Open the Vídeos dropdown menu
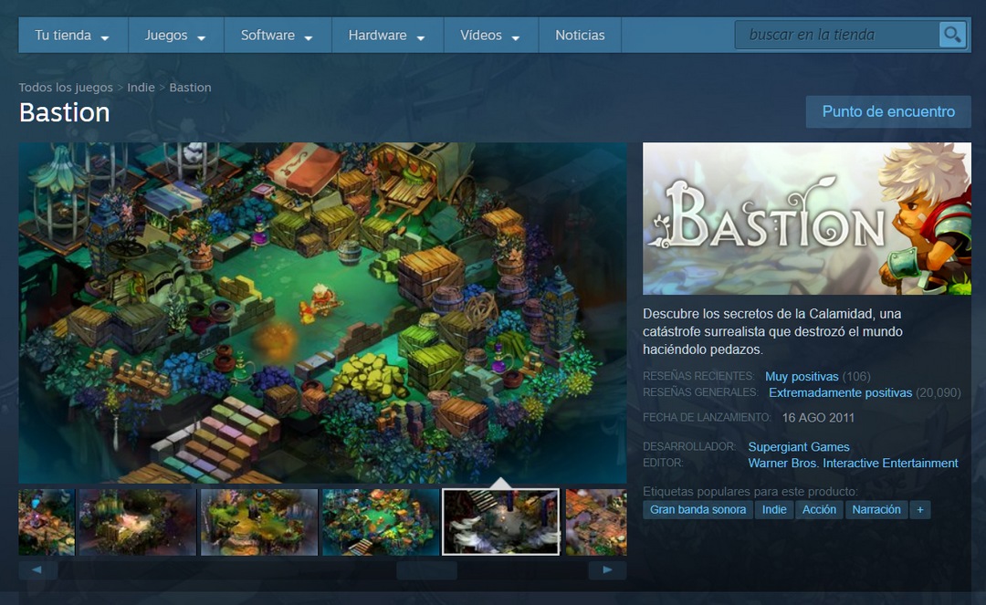 (490, 36)
